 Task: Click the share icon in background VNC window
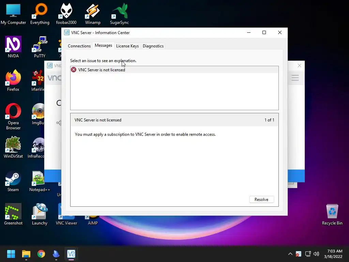(59, 123)
